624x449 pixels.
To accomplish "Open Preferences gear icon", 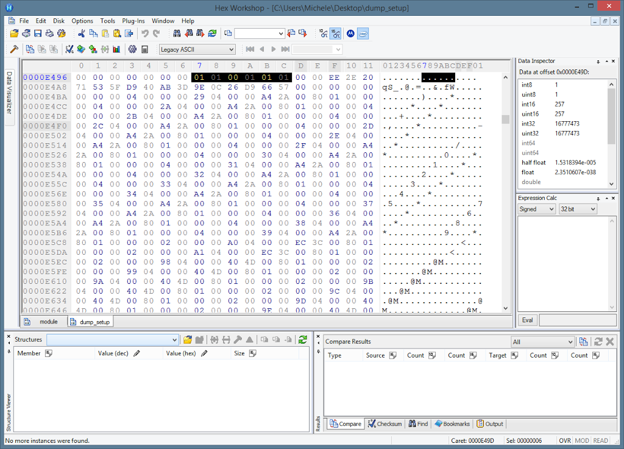I will [132, 49].
